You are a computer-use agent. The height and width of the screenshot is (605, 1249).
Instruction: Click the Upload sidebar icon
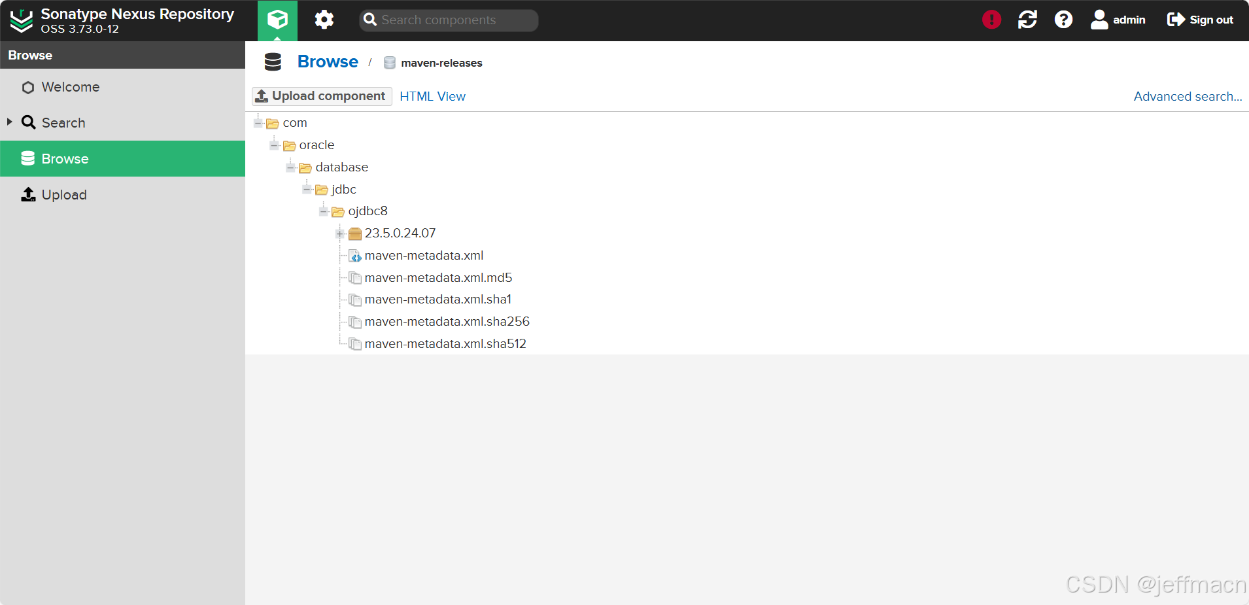pyautogui.click(x=28, y=194)
